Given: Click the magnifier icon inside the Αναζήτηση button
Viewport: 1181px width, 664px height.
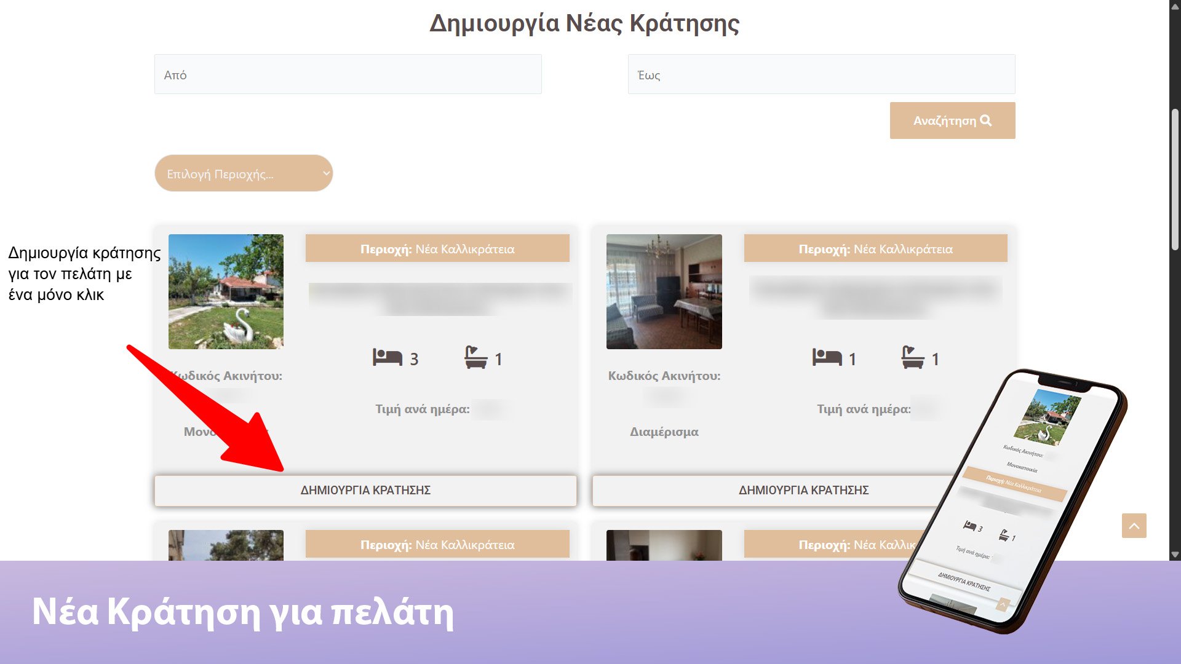Looking at the screenshot, I should pyautogui.click(x=987, y=121).
